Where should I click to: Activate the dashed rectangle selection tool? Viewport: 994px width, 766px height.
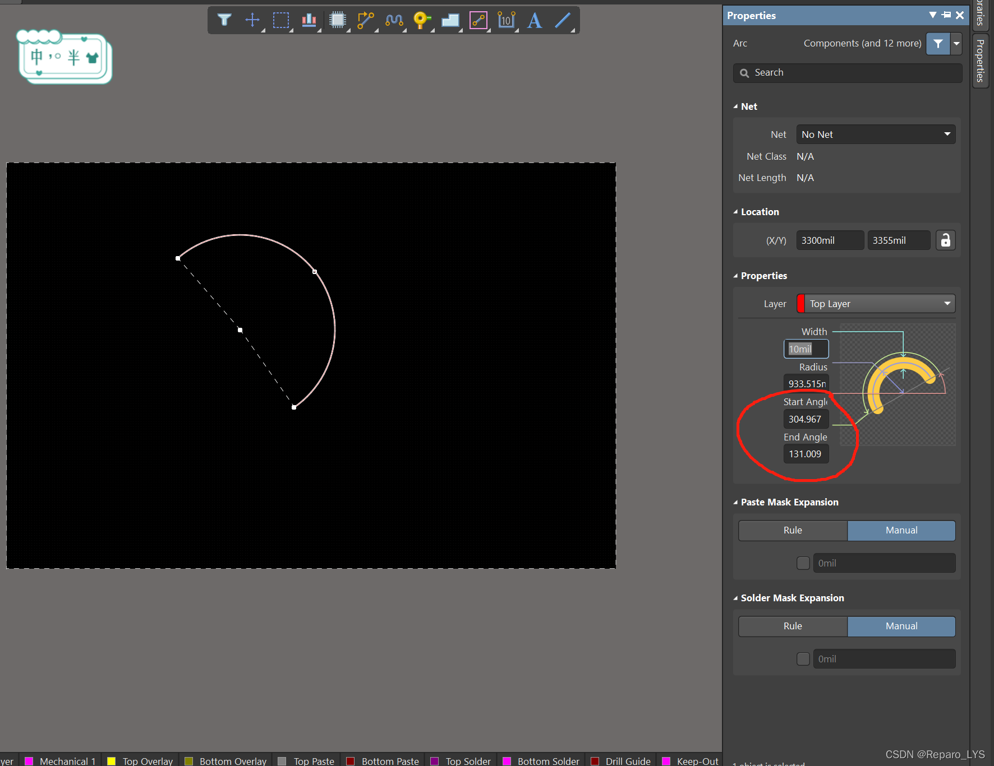click(280, 20)
